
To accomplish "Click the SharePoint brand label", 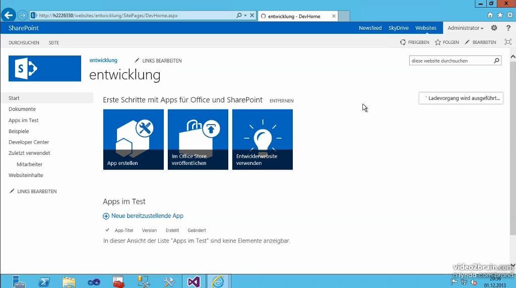I will pyautogui.click(x=24, y=28).
